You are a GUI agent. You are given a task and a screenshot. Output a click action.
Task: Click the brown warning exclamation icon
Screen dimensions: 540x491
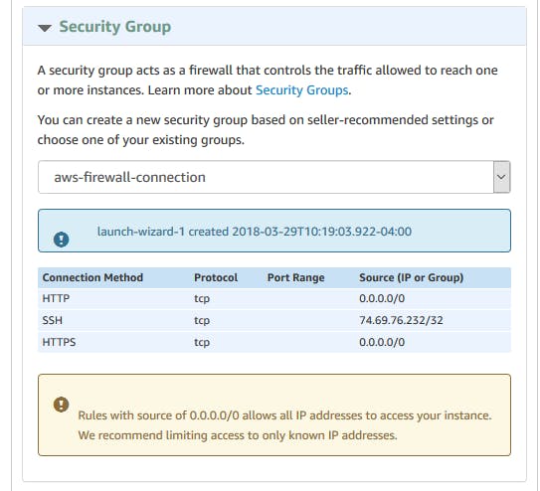tap(62, 405)
